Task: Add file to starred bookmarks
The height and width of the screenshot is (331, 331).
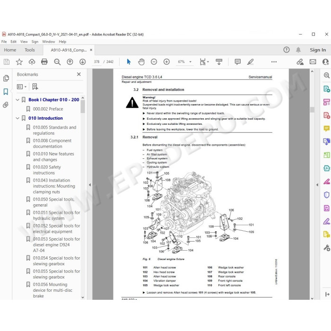Action: click(x=19, y=62)
